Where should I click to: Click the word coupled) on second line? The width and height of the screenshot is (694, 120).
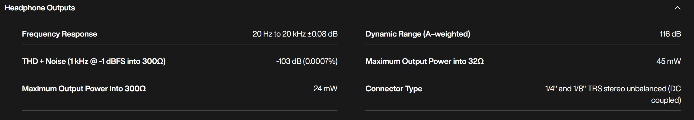click(x=666, y=100)
